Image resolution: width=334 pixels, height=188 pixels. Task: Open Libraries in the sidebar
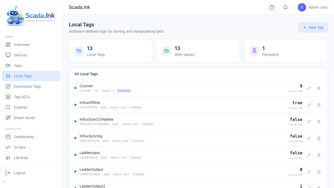pyautogui.click(x=31, y=158)
